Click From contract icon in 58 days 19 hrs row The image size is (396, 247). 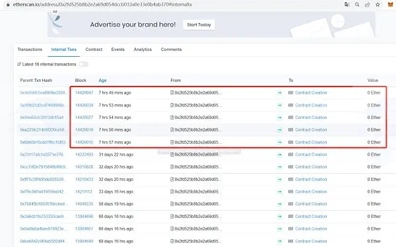pyautogui.click(x=172, y=204)
